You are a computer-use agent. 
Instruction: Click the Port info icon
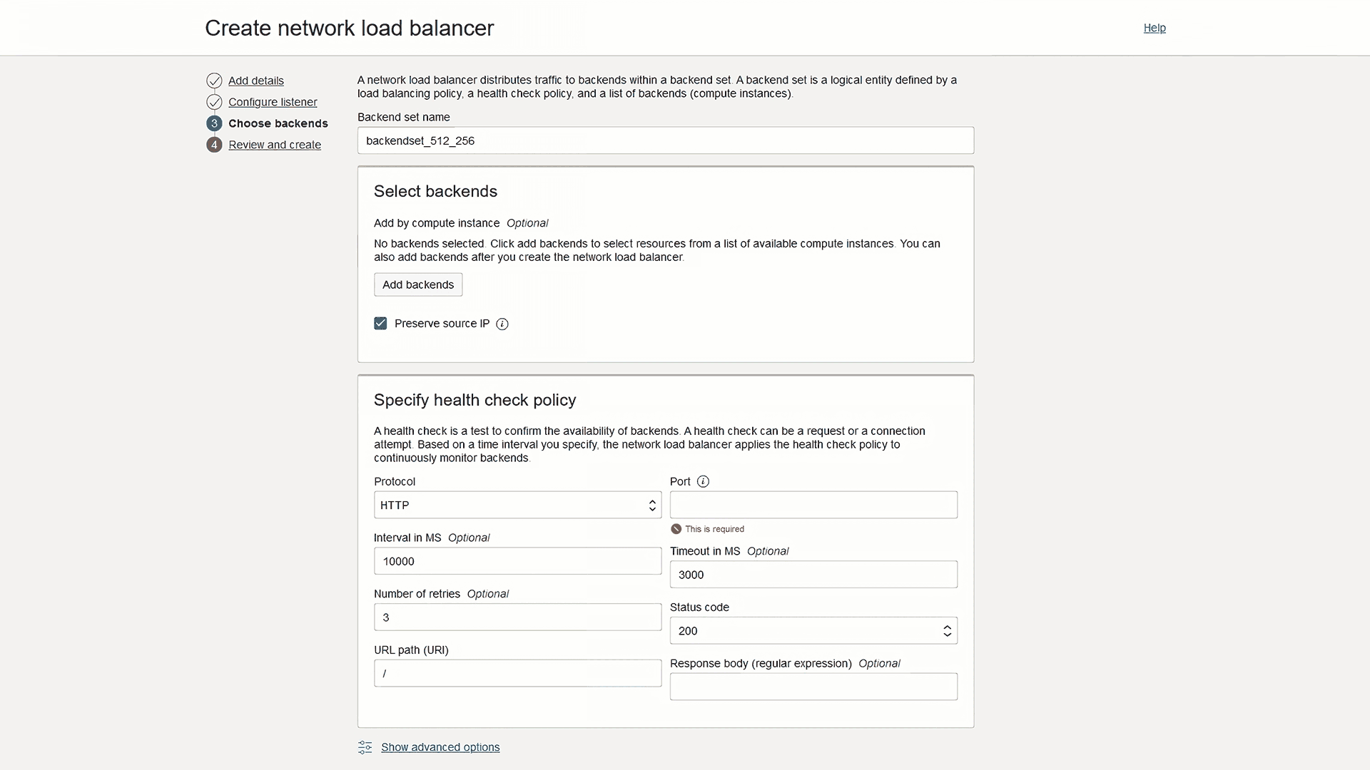tap(704, 481)
